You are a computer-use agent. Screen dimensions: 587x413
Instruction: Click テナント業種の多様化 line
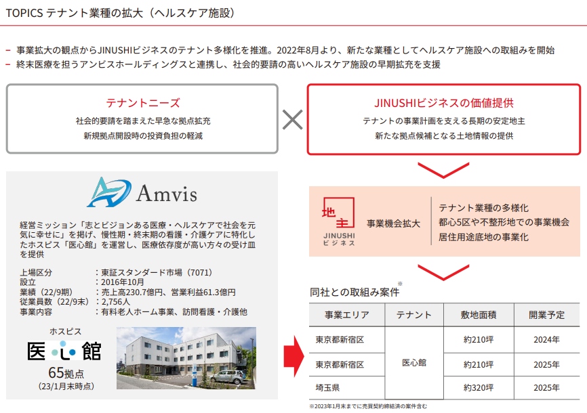point(484,208)
